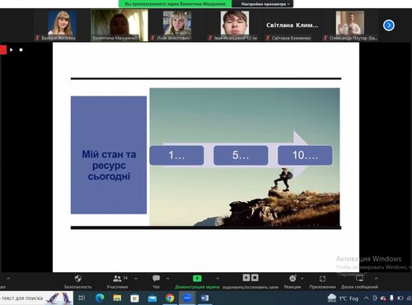The image size is (412, 305).
Task: Select Валентина Мазуренко video thumbnail
Action: tap(119, 25)
